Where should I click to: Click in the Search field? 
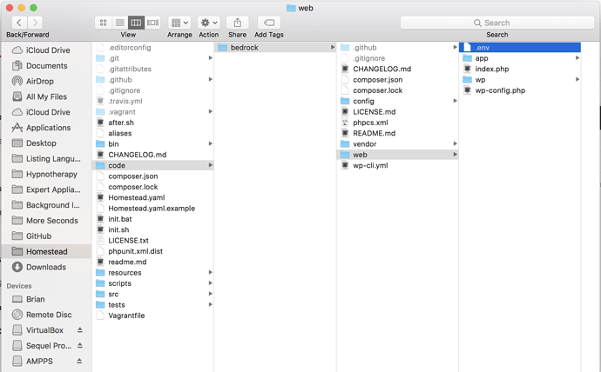click(497, 23)
